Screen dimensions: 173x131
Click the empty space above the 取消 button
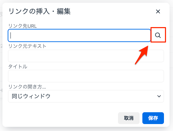(129, 107)
